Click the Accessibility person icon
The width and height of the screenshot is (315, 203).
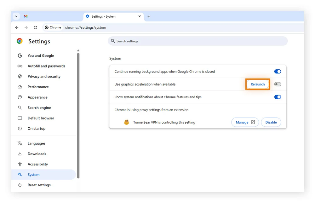20,164
